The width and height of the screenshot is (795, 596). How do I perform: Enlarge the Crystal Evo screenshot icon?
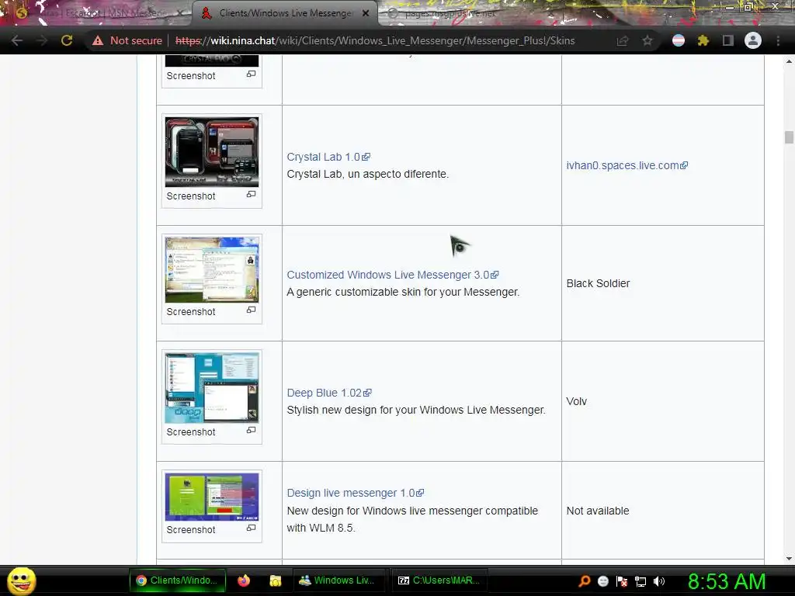251,74
